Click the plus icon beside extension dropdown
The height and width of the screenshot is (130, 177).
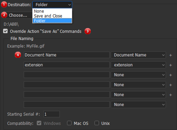coord(170,65)
